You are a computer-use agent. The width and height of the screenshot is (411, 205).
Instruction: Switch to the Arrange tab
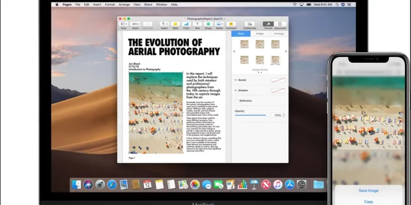click(278, 34)
